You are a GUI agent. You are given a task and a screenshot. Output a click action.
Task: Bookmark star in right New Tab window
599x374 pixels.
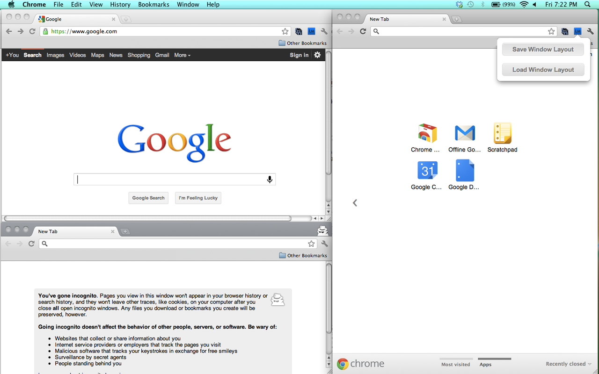pyautogui.click(x=551, y=31)
